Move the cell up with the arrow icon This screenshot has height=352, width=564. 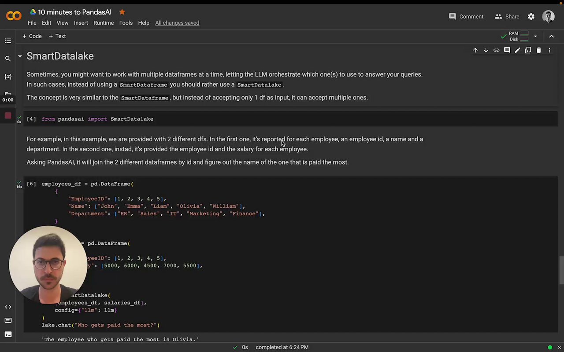coord(475,50)
